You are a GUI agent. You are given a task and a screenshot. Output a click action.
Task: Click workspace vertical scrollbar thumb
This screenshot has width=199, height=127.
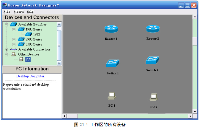tap(195, 41)
